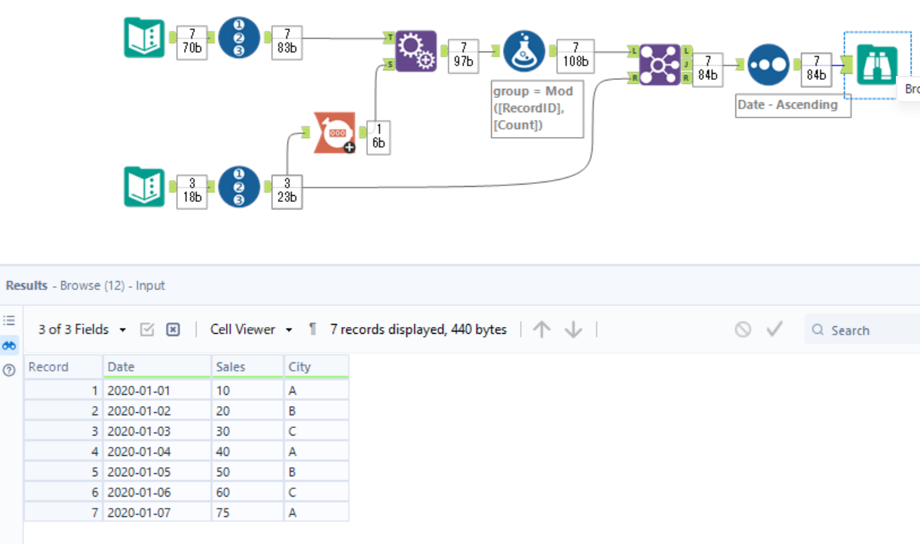This screenshot has height=544, width=920.
Task: Select the upper Input Data tool
Action: pos(144,37)
